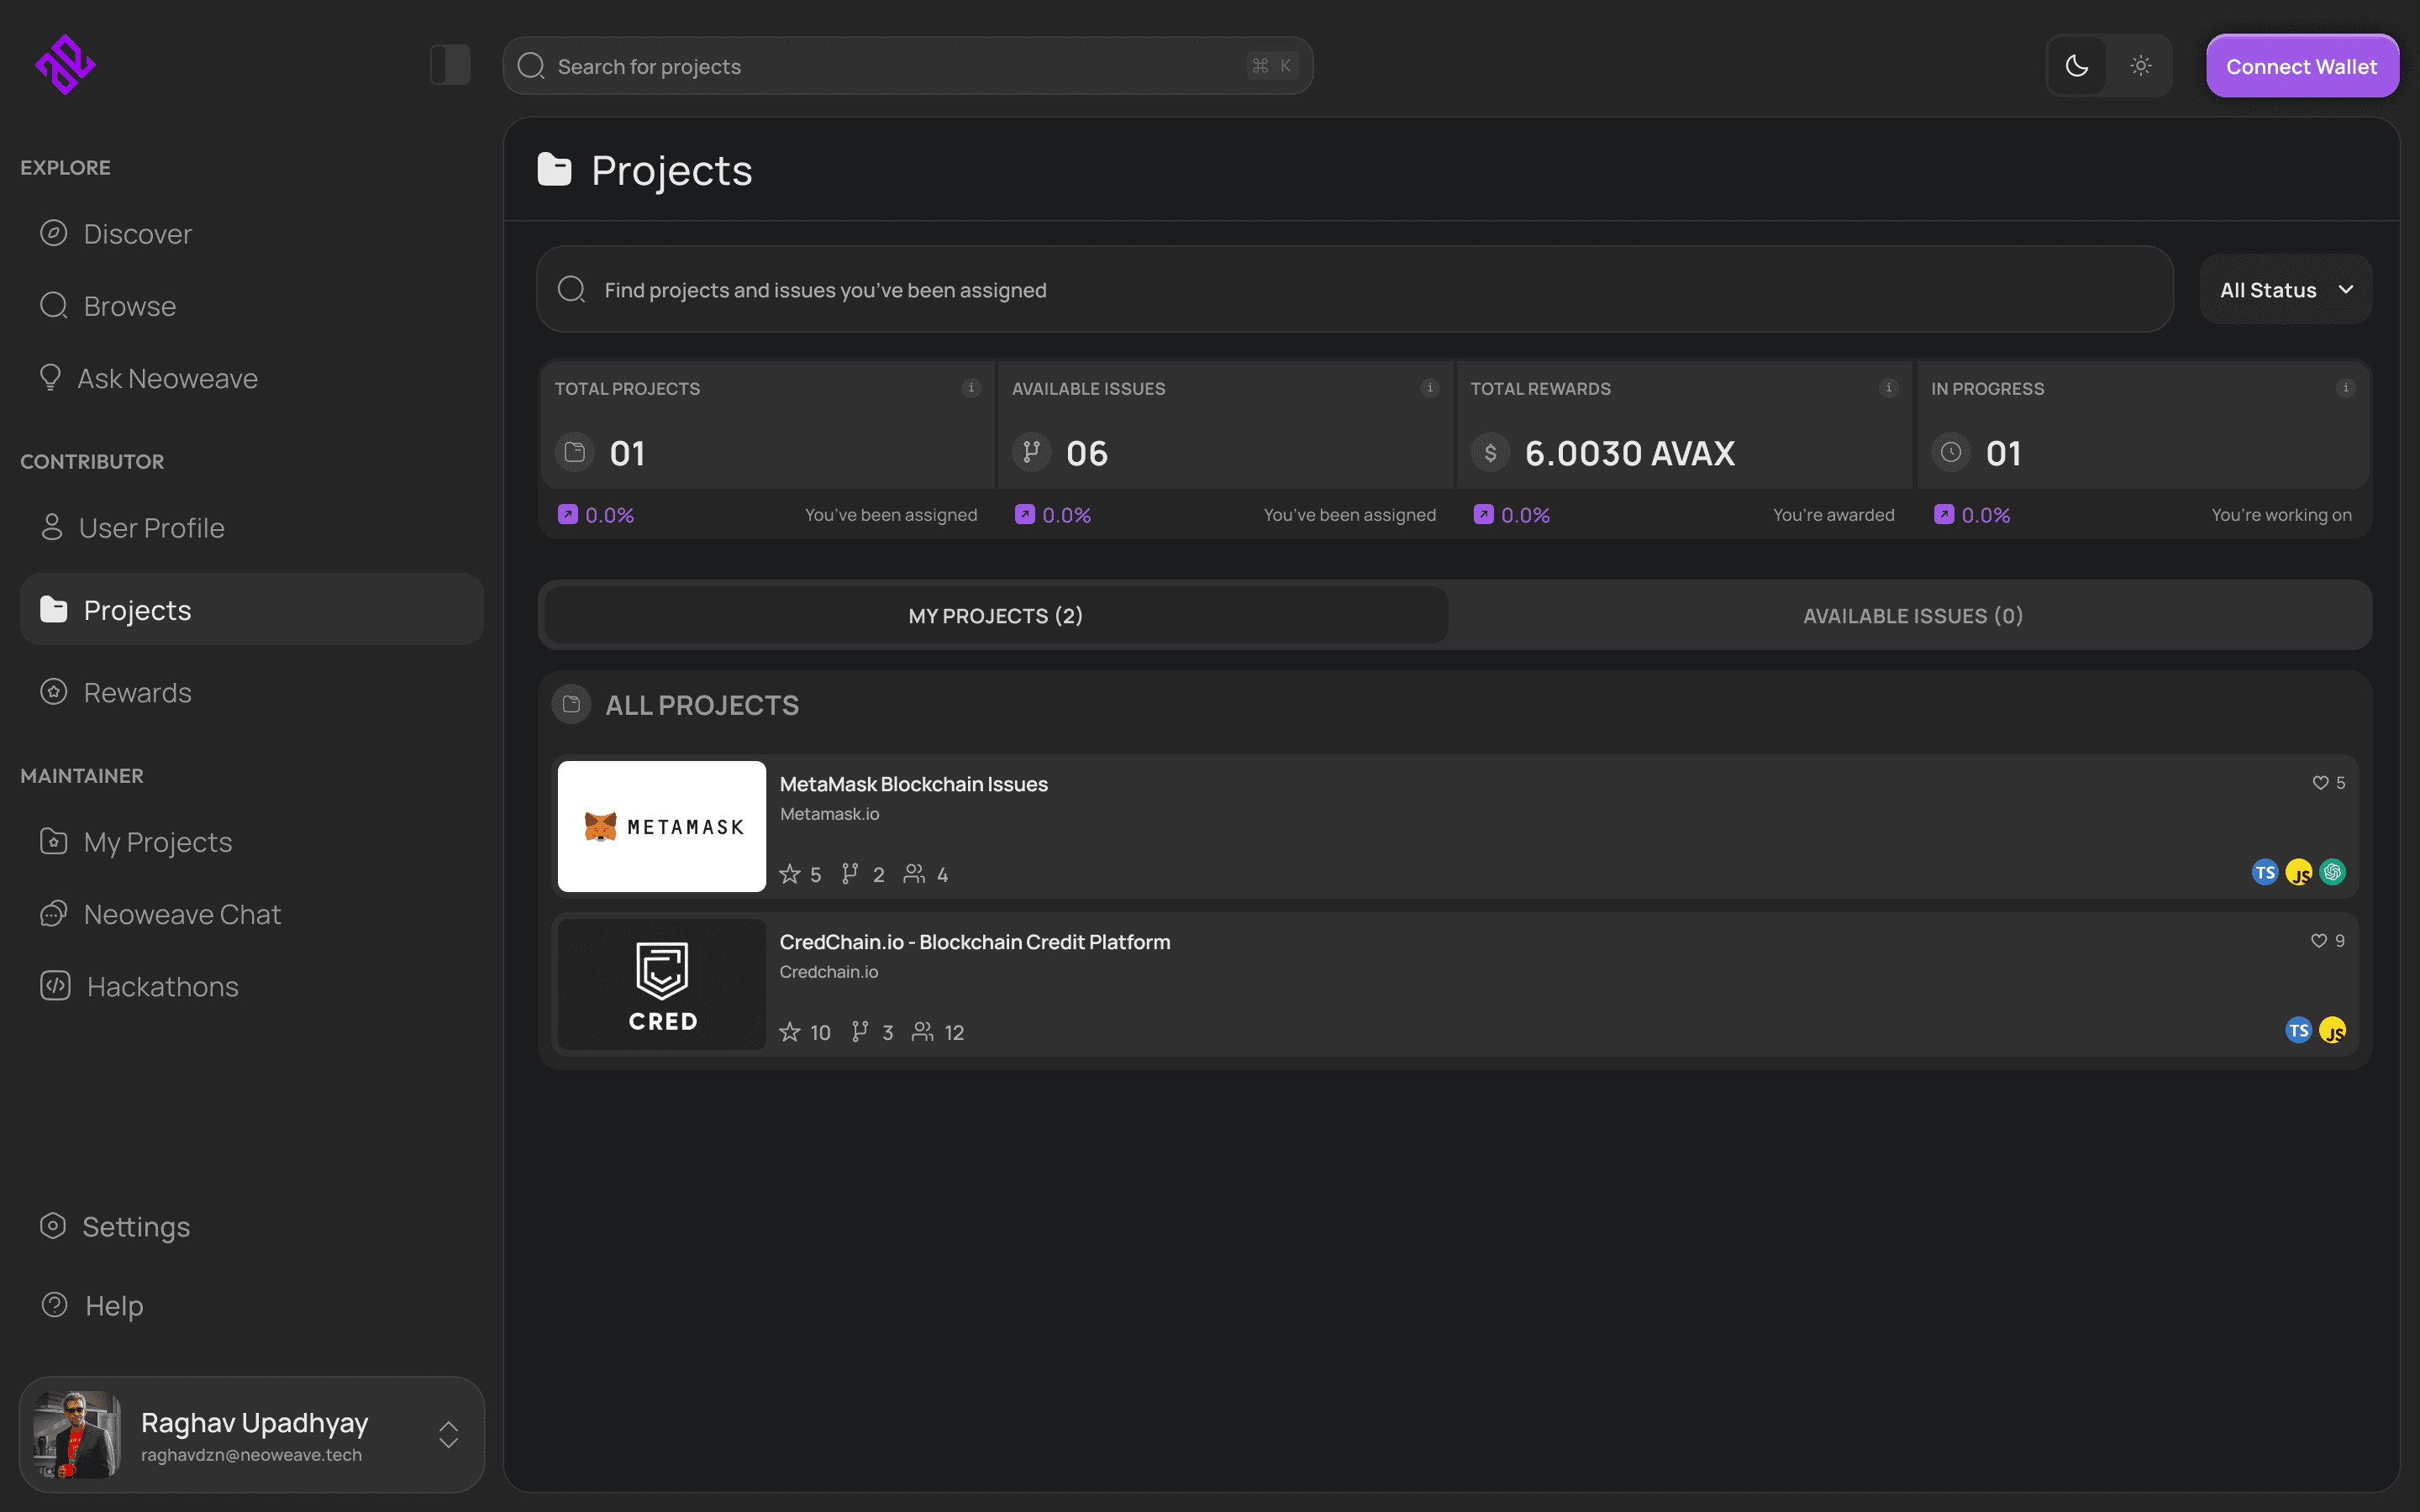2420x1512 pixels.
Task: Click Total Rewards info icon
Action: [x=1888, y=388]
